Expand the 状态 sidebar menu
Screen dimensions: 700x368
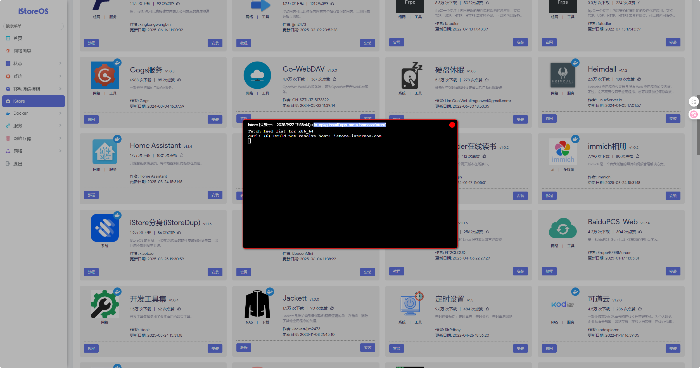[34, 63]
